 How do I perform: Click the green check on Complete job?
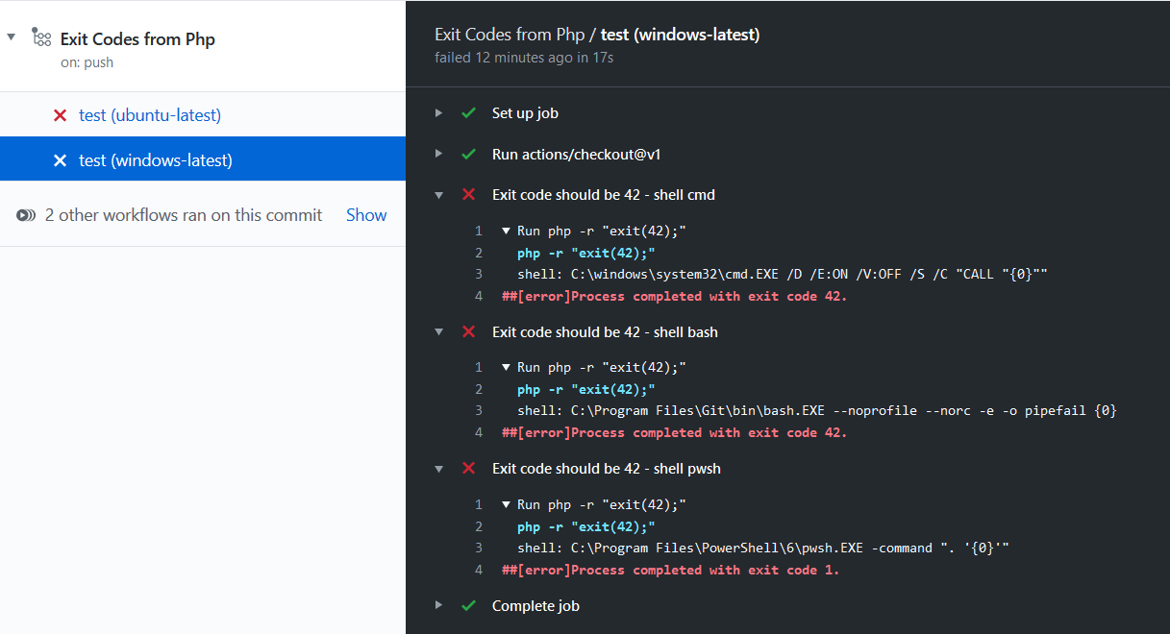(x=468, y=606)
